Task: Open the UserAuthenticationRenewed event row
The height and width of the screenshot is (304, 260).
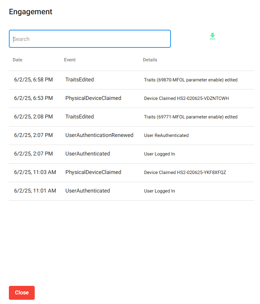Action: (132, 135)
